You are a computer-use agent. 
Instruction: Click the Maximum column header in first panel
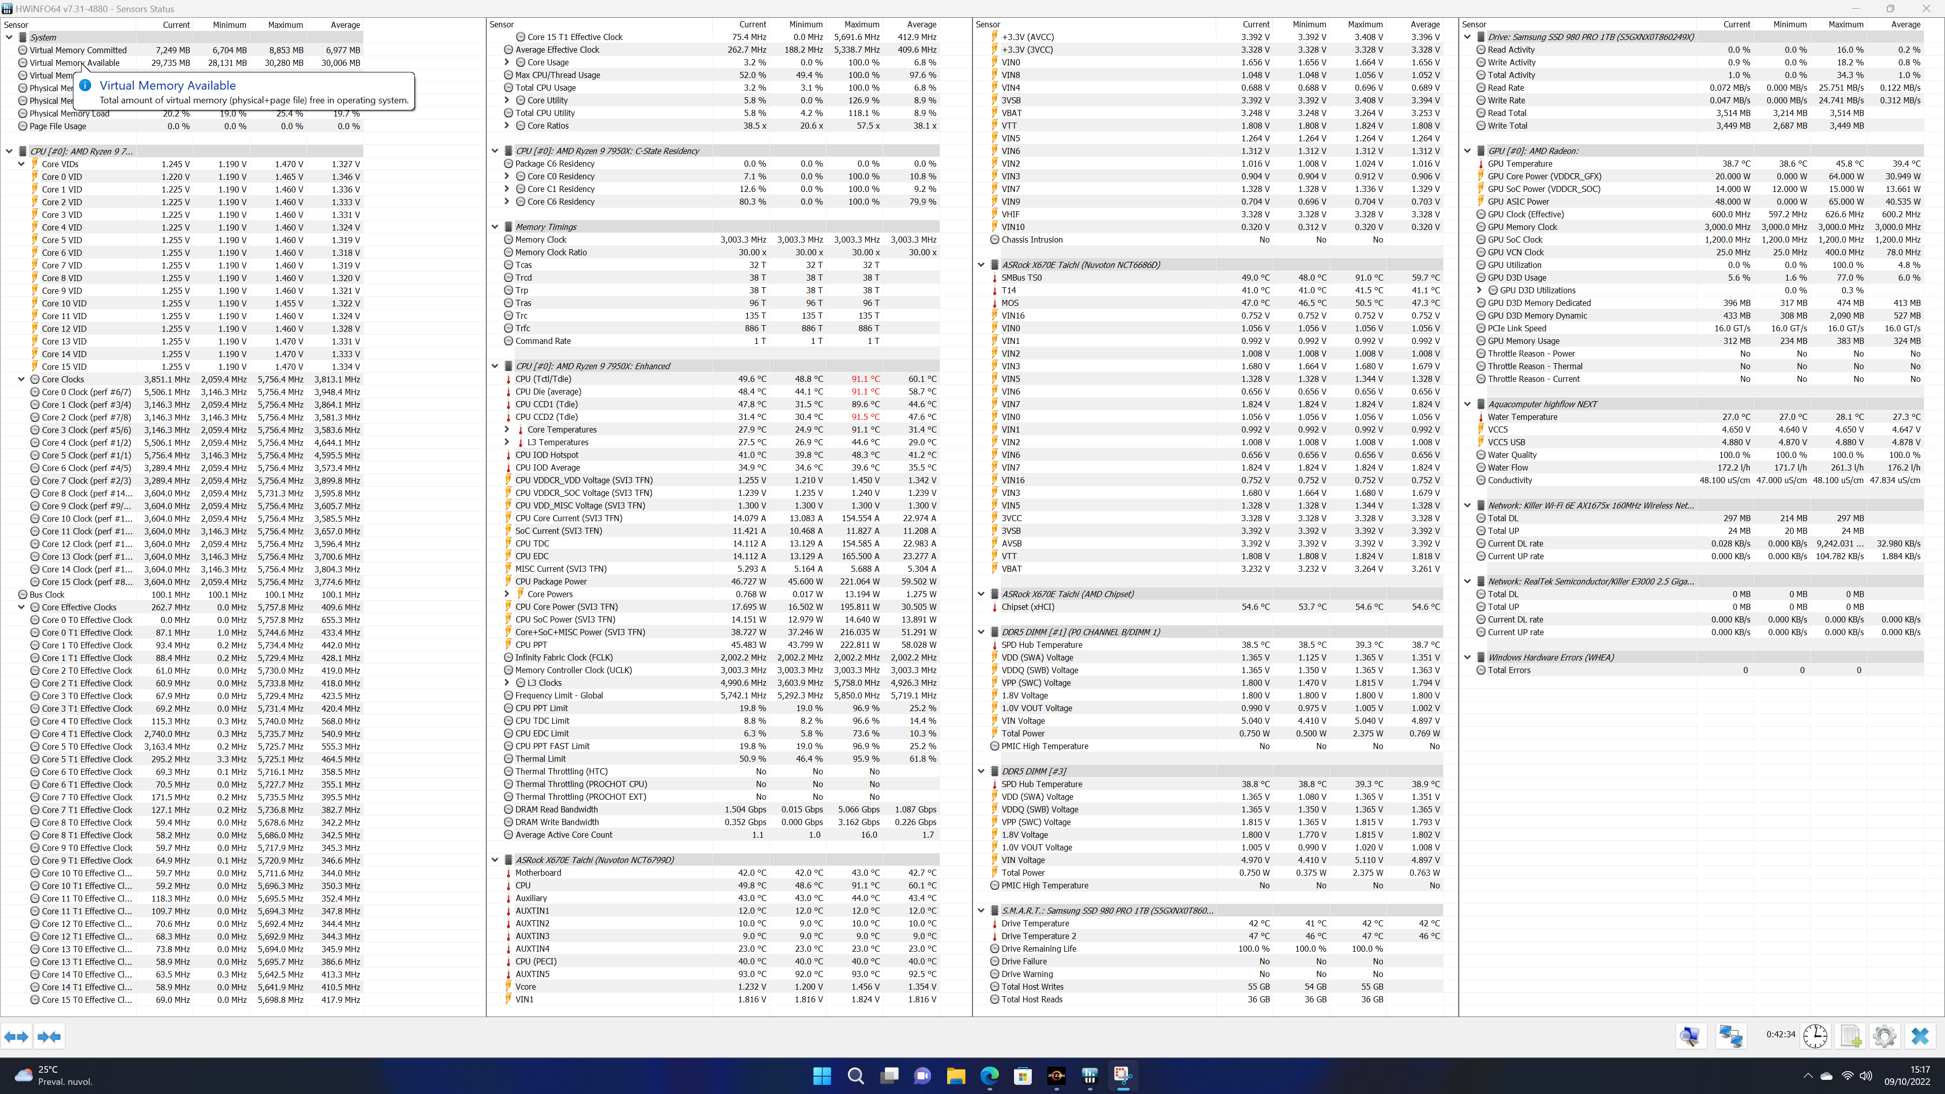[285, 25]
